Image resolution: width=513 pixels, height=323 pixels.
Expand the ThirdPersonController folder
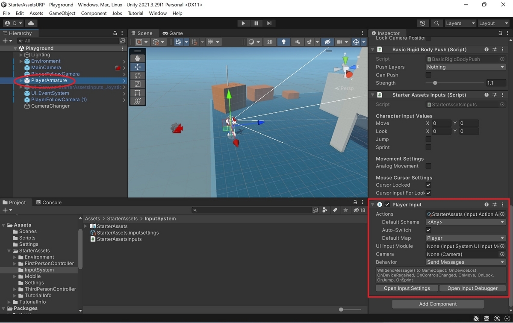15,289
